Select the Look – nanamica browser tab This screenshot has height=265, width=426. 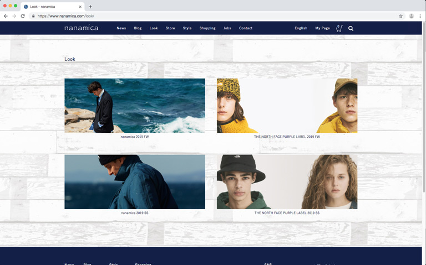point(53,7)
